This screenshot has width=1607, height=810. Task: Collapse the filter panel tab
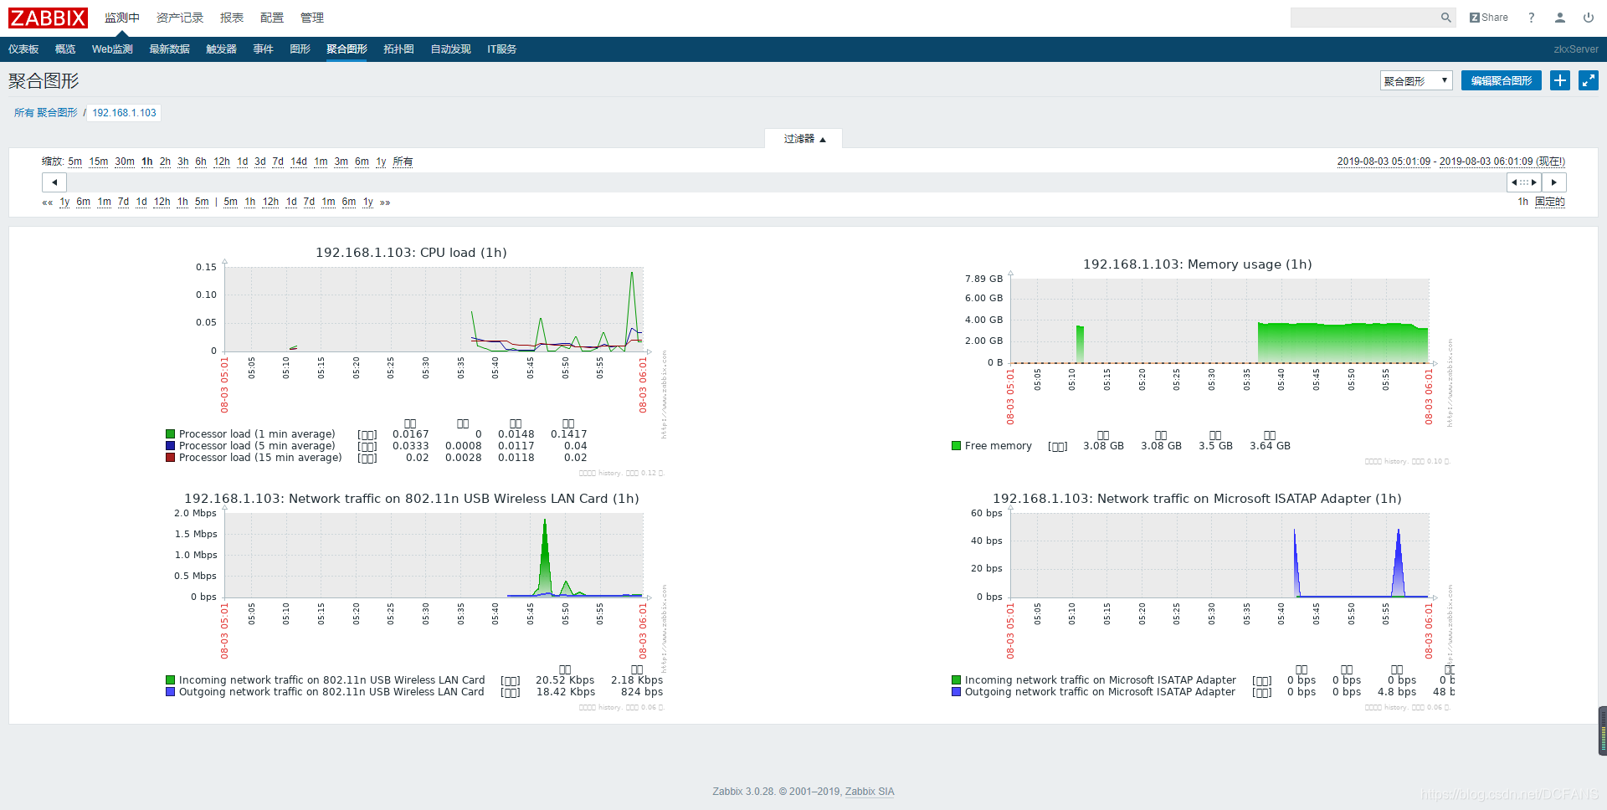click(x=803, y=139)
